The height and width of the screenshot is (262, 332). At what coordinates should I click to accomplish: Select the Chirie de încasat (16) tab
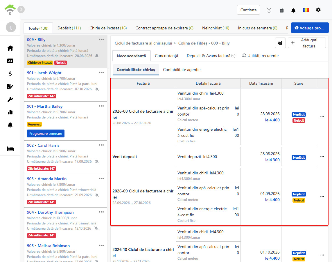coord(108,28)
